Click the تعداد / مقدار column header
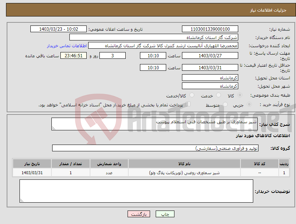Viewport: 296px width, 224px height. [x=71, y=164]
